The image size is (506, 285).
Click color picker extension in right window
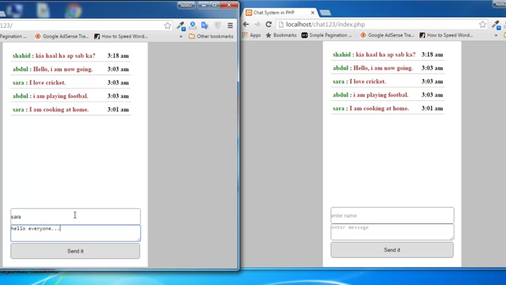click(496, 25)
